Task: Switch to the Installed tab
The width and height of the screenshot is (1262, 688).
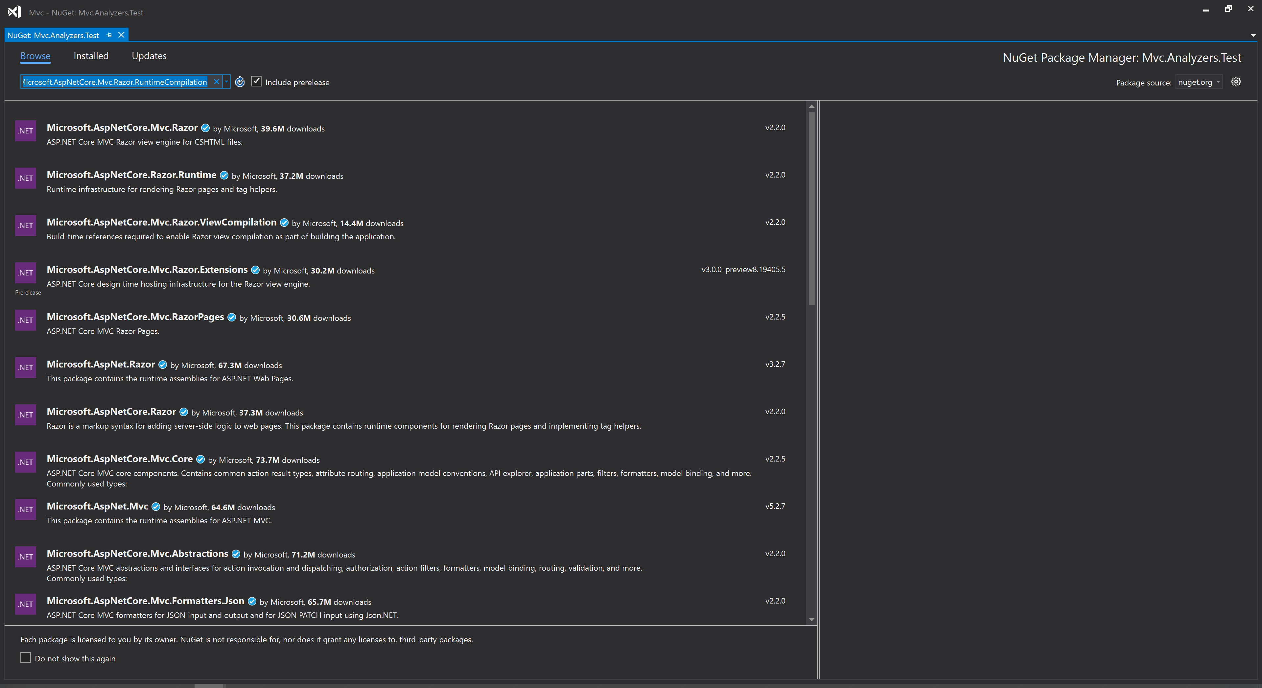Action: click(91, 56)
